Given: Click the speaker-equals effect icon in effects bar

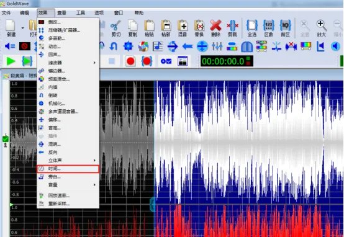Looking at the screenshot, I should (x=10, y=47).
